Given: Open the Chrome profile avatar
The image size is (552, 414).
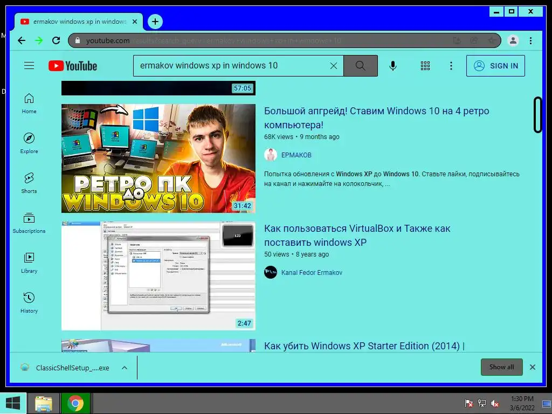Looking at the screenshot, I should (x=513, y=40).
